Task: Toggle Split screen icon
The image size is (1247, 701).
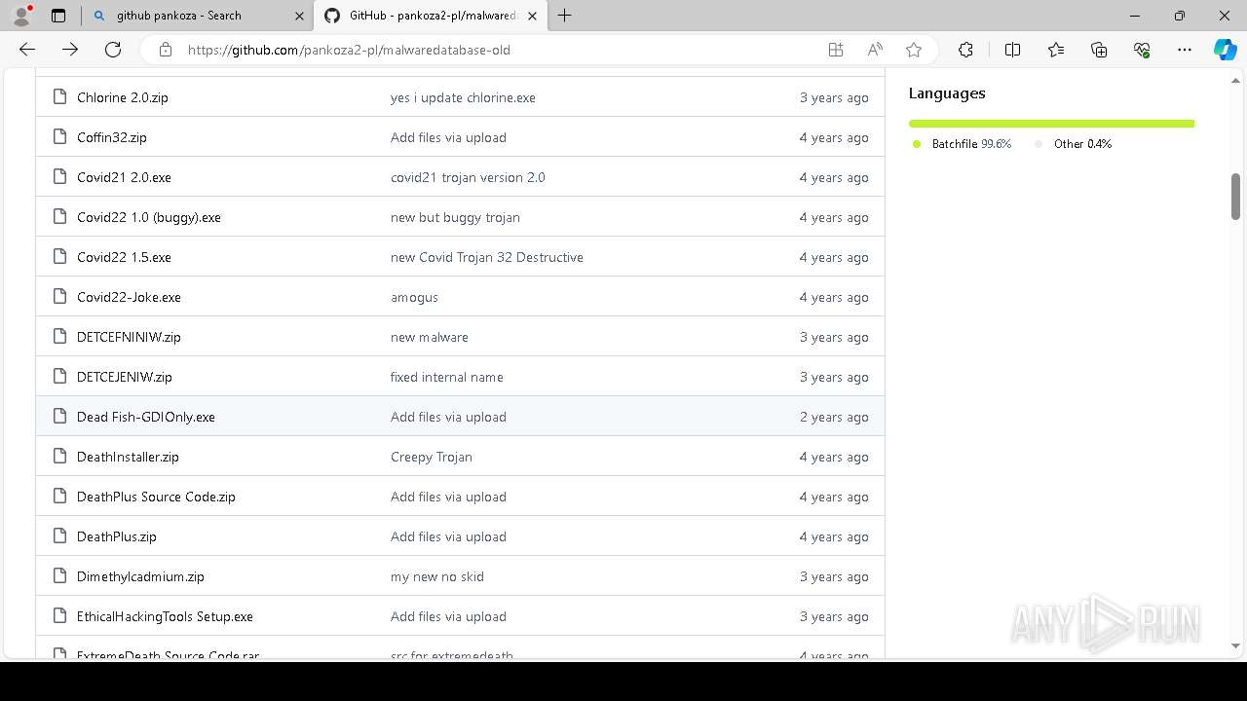Action: (1012, 50)
